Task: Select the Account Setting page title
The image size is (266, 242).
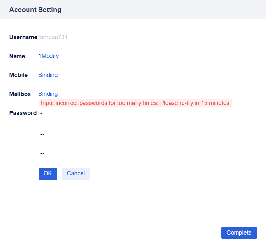Action: tap(35, 10)
